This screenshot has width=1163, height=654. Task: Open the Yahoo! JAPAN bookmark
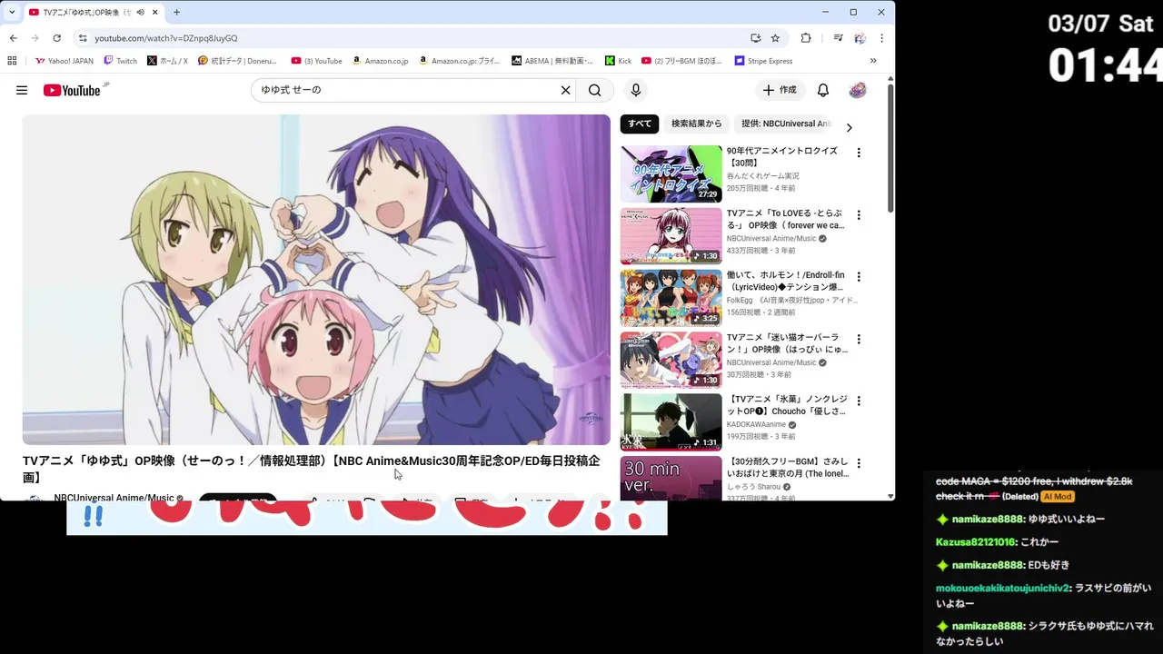tap(65, 61)
